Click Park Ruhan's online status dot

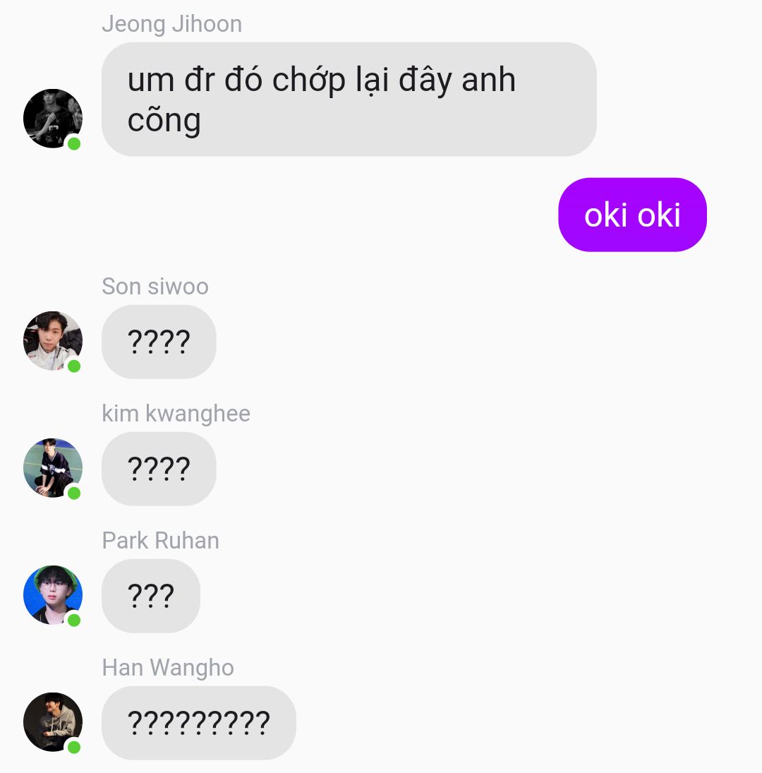tap(74, 621)
